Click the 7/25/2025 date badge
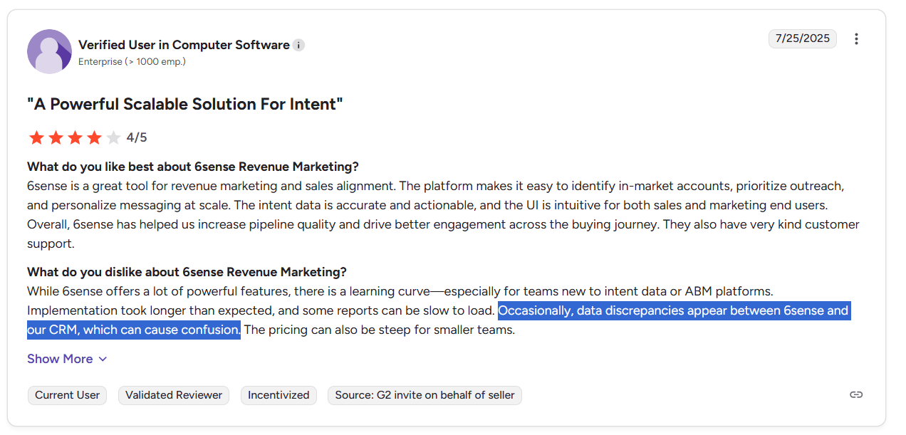Viewport: 906px width, 435px height. point(803,38)
